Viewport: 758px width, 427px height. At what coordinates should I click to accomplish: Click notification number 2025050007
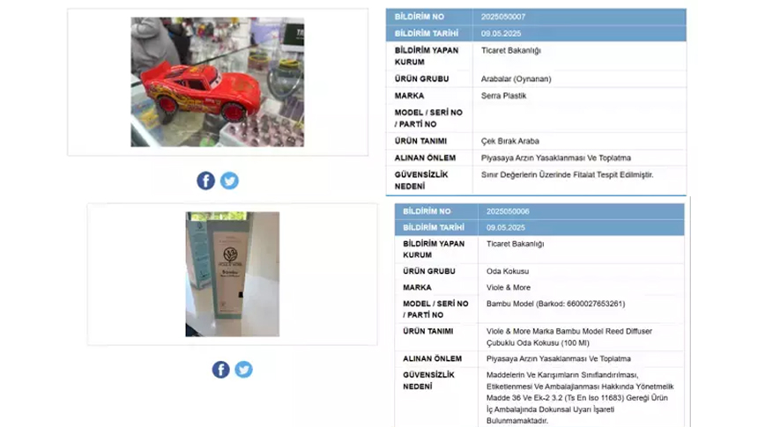coord(502,17)
